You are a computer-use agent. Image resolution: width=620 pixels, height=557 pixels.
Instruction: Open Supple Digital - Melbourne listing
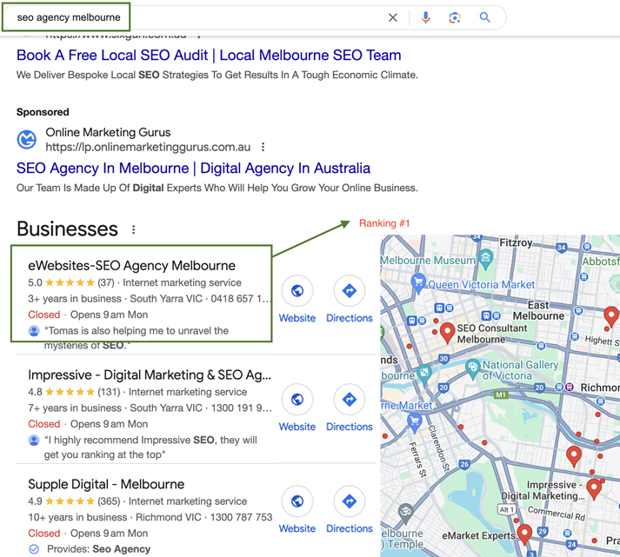click(106, 484)
